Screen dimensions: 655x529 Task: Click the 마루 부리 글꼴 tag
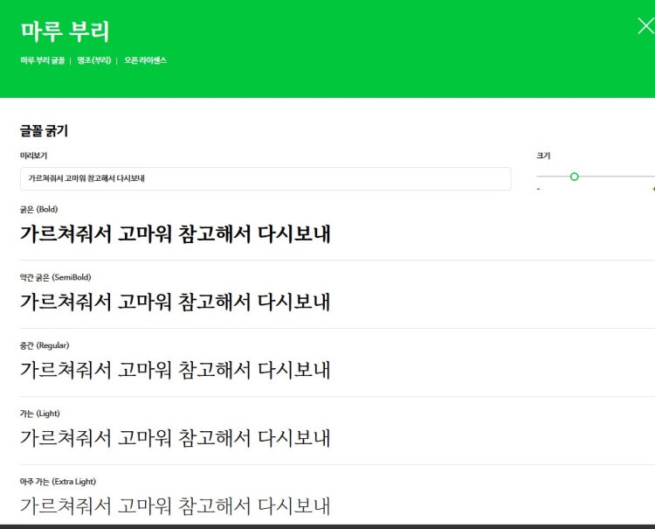(43, 60)
